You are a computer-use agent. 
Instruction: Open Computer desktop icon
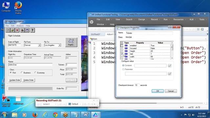click(x=6, y=7)
